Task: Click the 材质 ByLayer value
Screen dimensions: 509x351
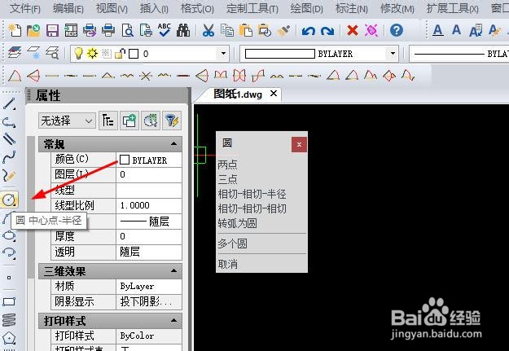Action: click(149, 286)
